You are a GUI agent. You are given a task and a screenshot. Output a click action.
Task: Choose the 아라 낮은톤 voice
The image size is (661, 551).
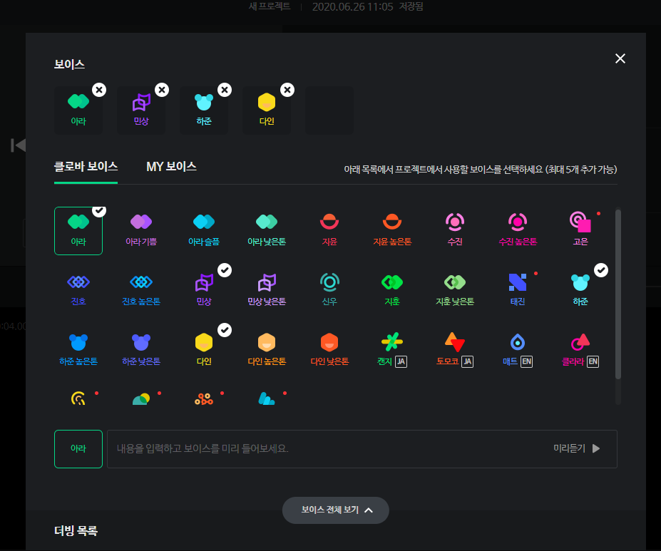tap(267, 230)
